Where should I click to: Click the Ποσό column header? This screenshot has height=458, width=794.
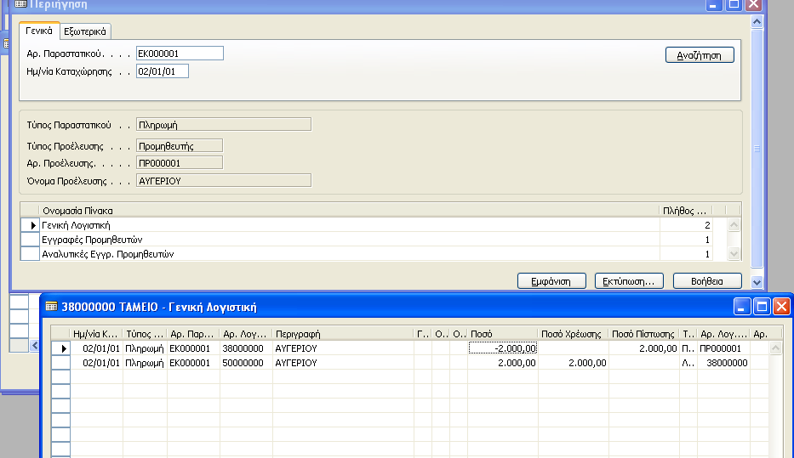click(x=503, y=334)
